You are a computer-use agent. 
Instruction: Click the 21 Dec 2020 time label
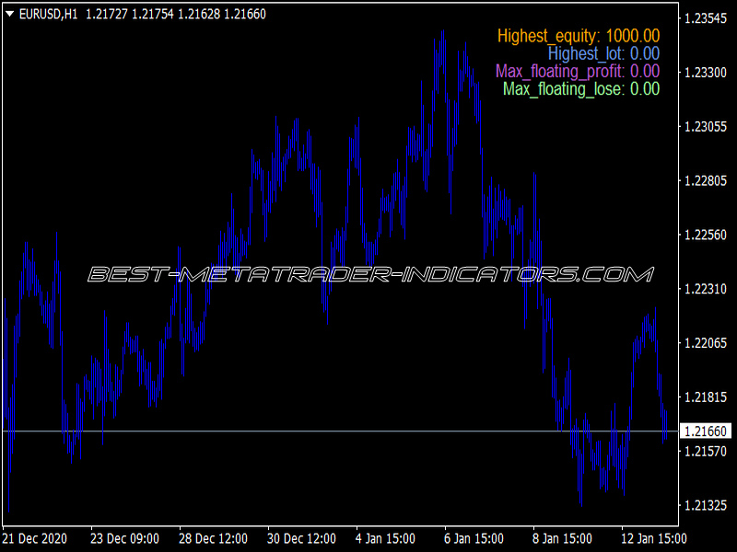[35, 538]
